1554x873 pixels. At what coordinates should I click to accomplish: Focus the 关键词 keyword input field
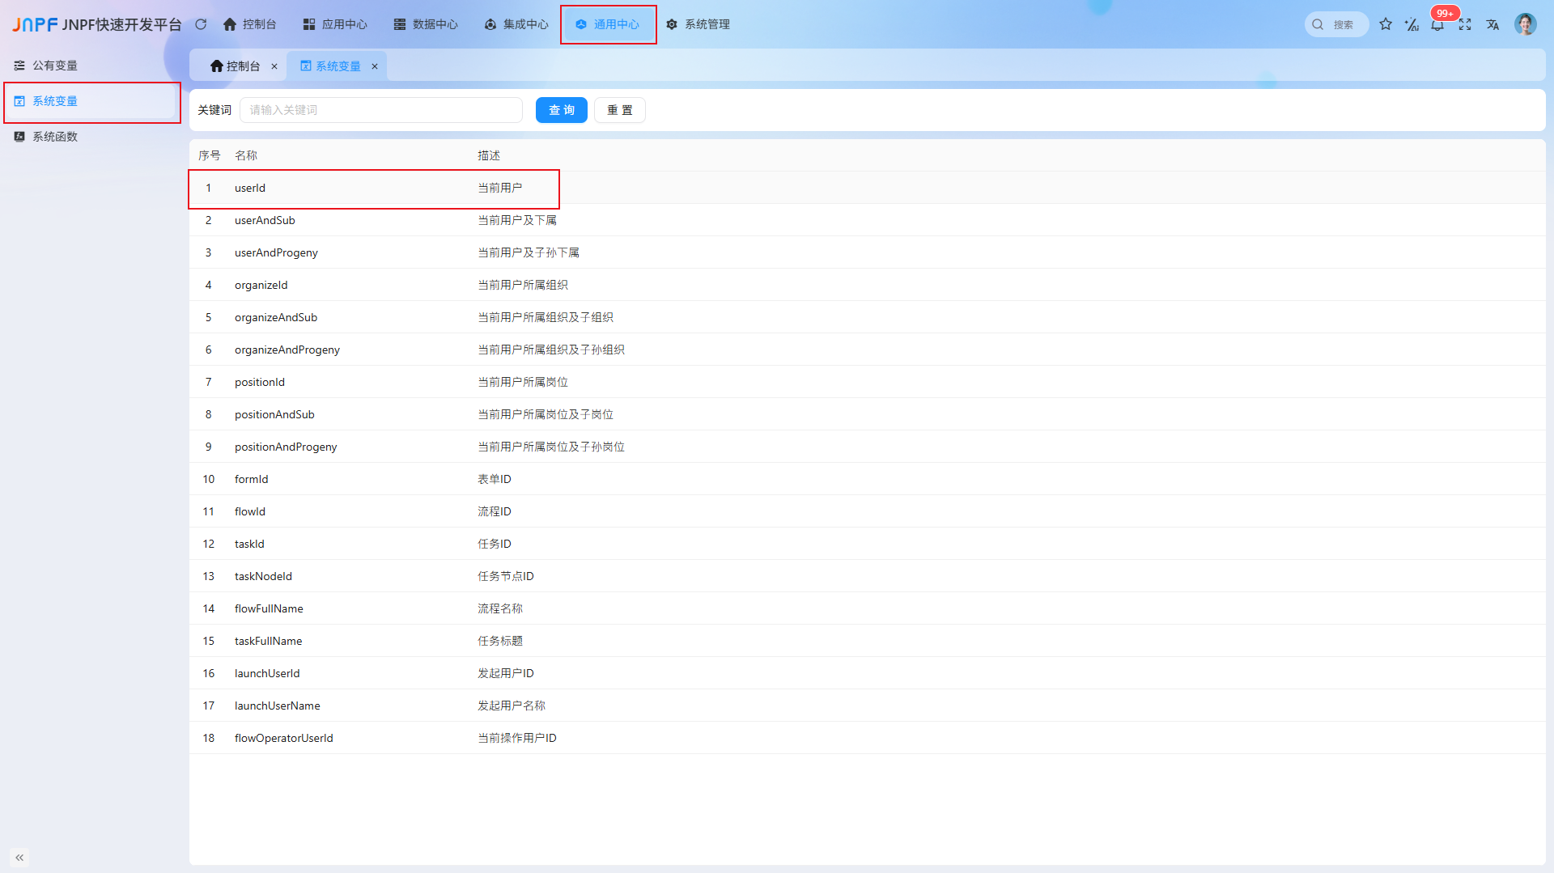(x=381, y=110)
